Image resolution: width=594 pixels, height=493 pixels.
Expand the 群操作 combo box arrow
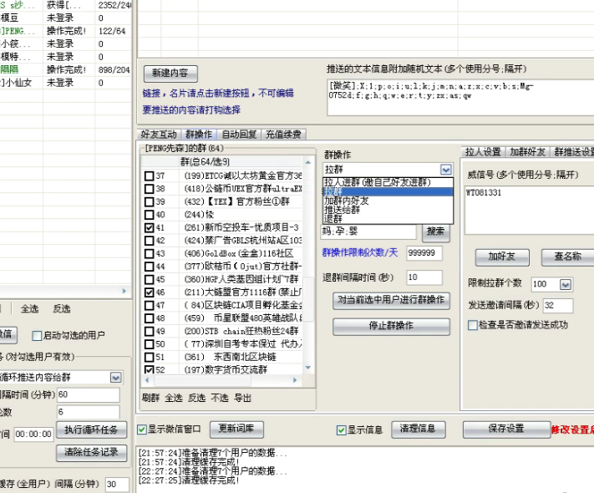pos(446,170)
